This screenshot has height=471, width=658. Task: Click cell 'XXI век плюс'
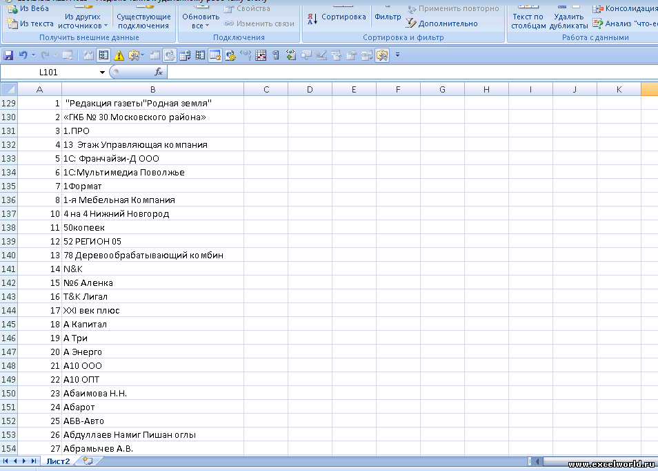[152, 311]
